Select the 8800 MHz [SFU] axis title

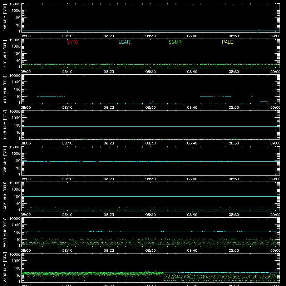tap(5, 232)
